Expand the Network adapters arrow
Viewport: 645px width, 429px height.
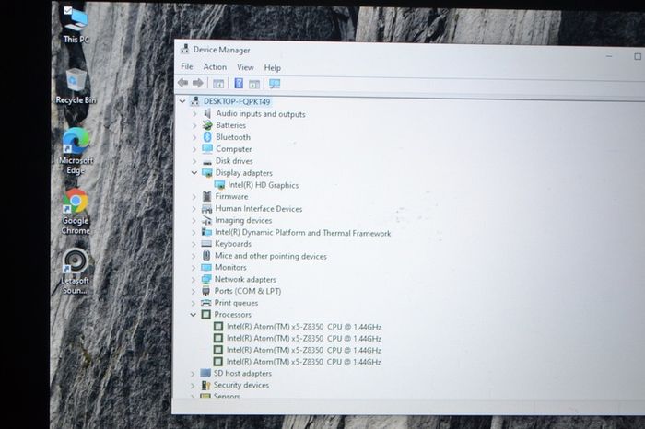click(193, 280)
